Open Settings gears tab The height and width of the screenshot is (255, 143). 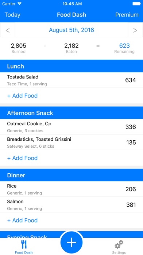click(x=119, y=247)
